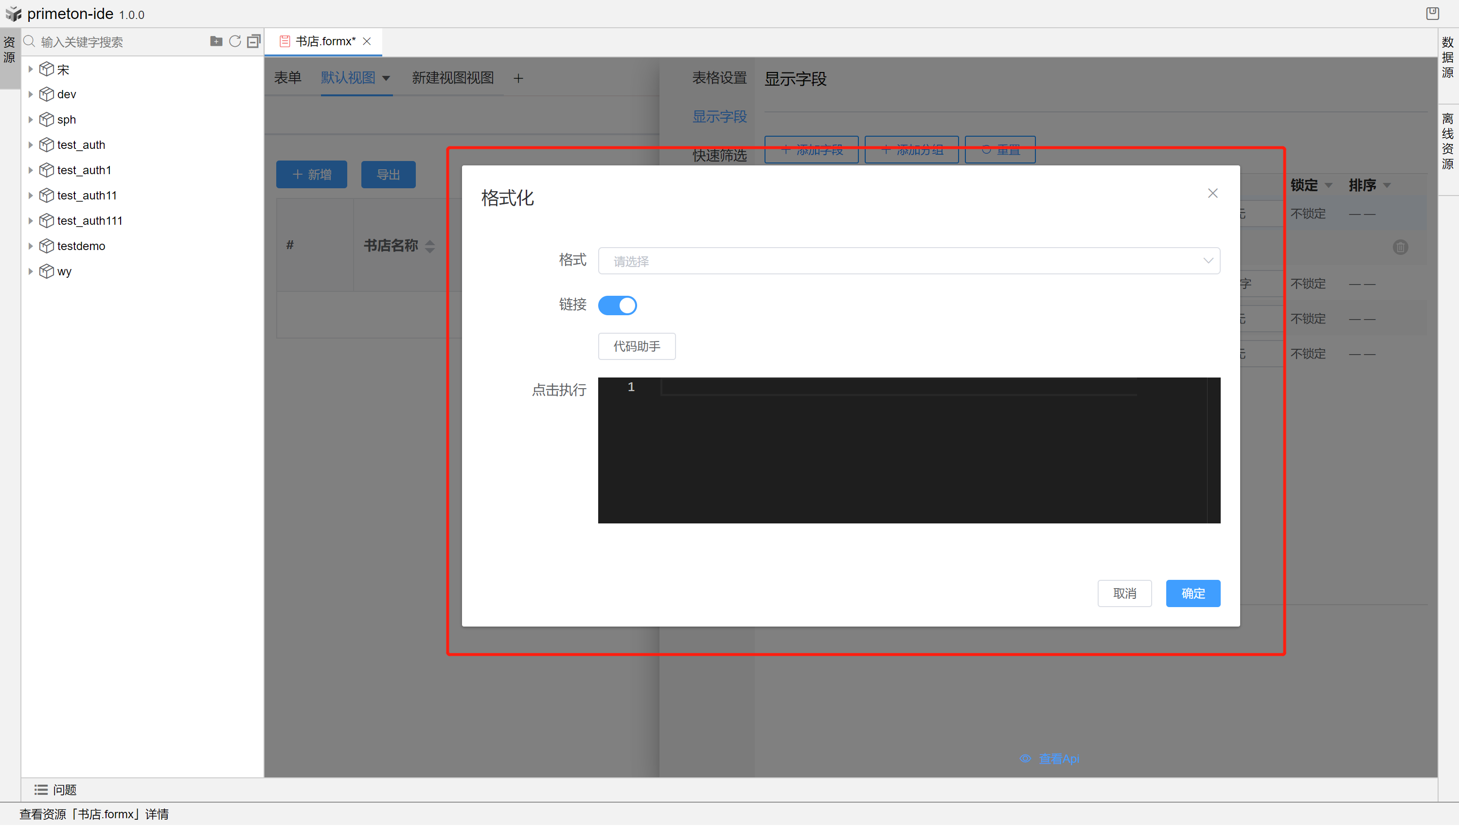Image resolution: width=1459 pixels, height=826 pixels.
Task: Click the eye icon beside 查看Api
Action: pyautogui.click(x=1025, y=758)
